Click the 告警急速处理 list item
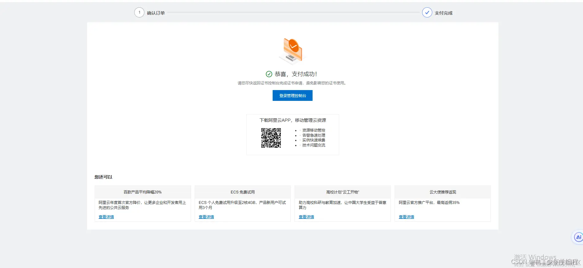 click(x=314, y=135)
